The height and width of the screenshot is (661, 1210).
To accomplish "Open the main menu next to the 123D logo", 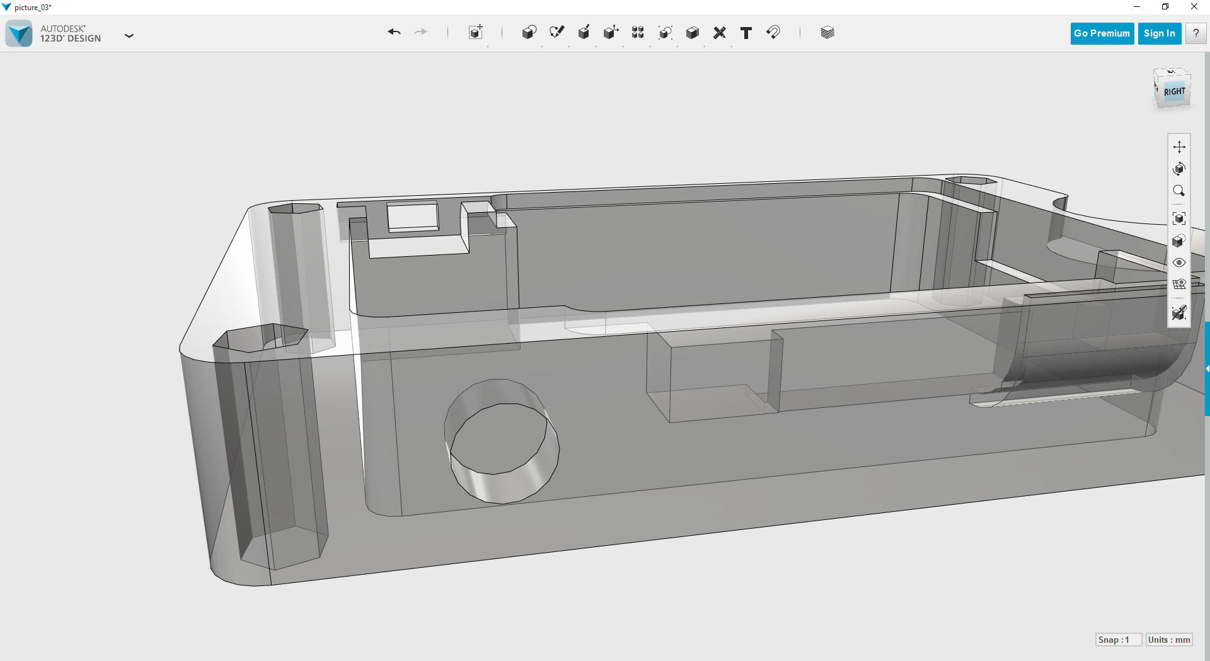I will tap(129, 36).
